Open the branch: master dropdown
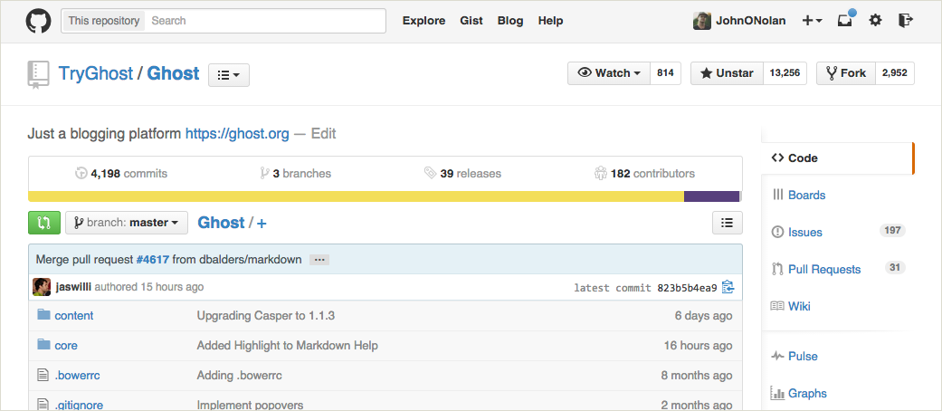 click(127, 223)
